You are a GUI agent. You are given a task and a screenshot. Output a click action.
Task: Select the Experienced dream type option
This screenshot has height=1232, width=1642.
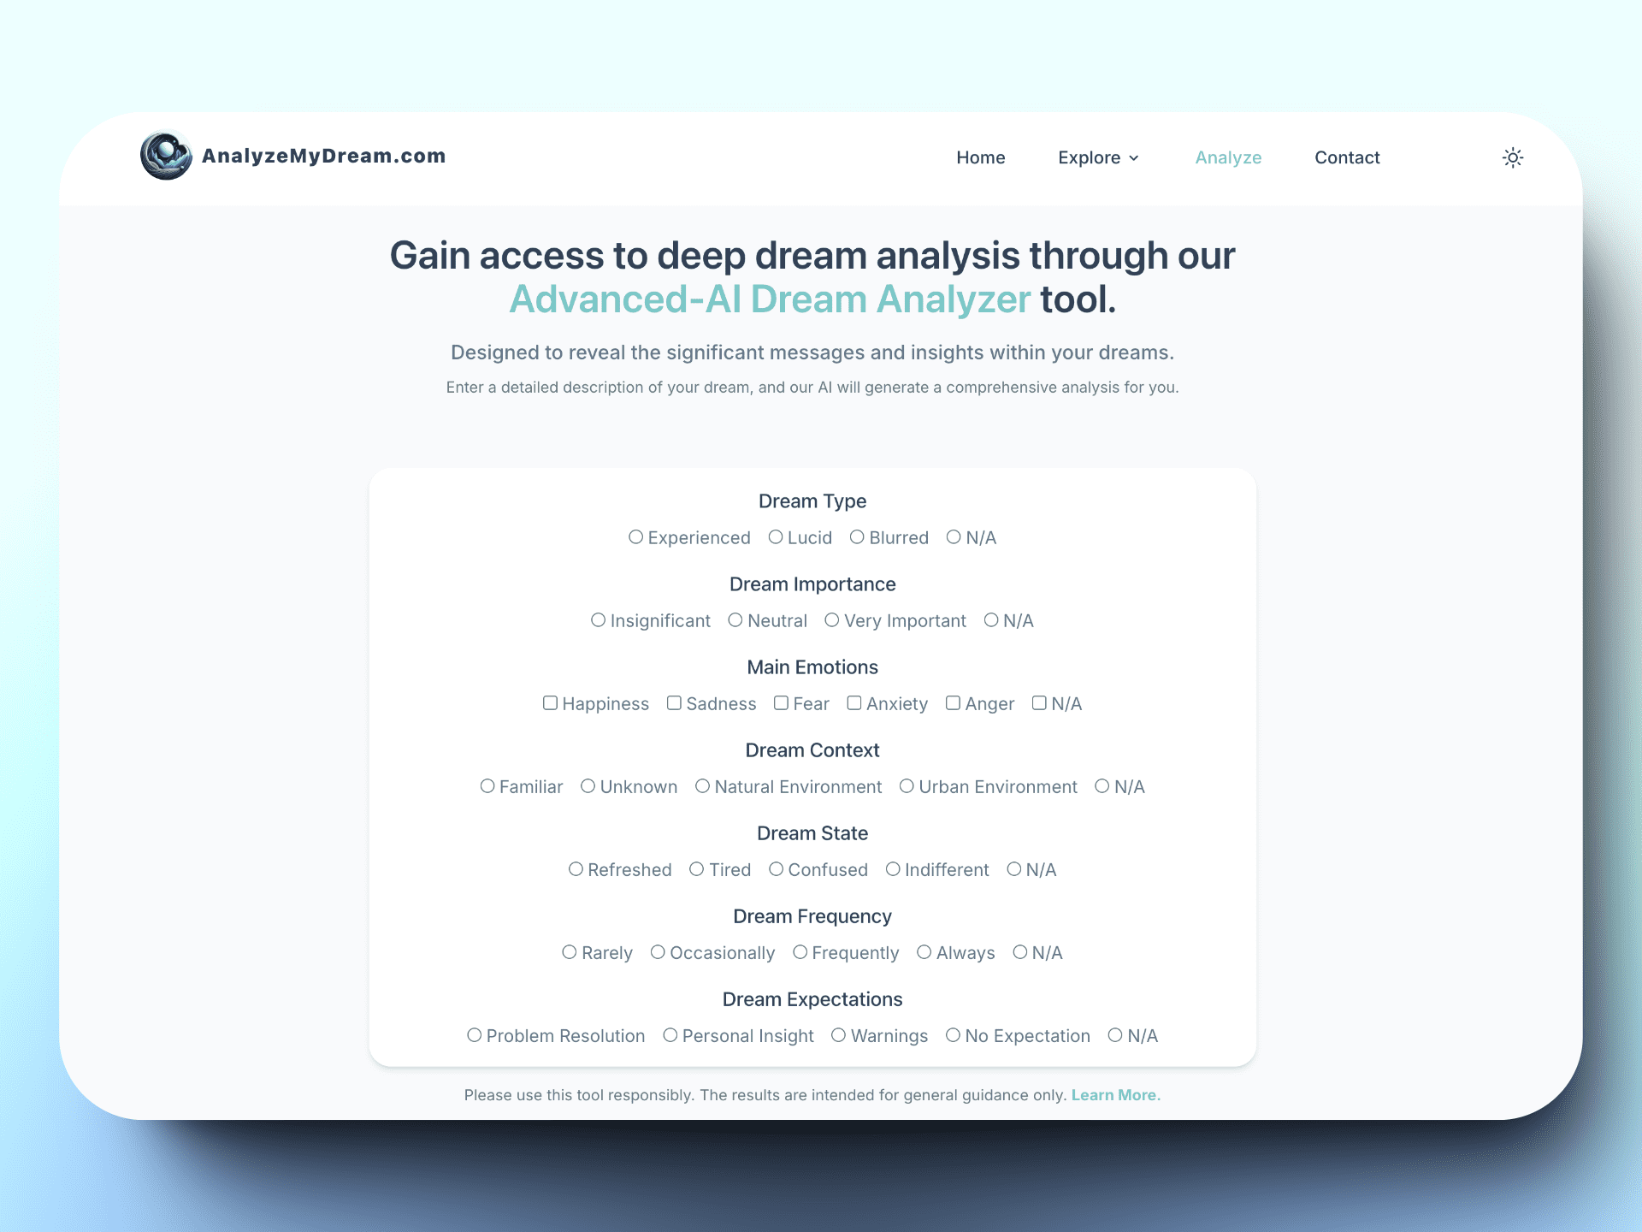pyautogui.click(x=636, y=537)
